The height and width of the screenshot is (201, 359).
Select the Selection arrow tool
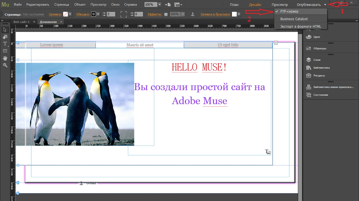point(5,30)
